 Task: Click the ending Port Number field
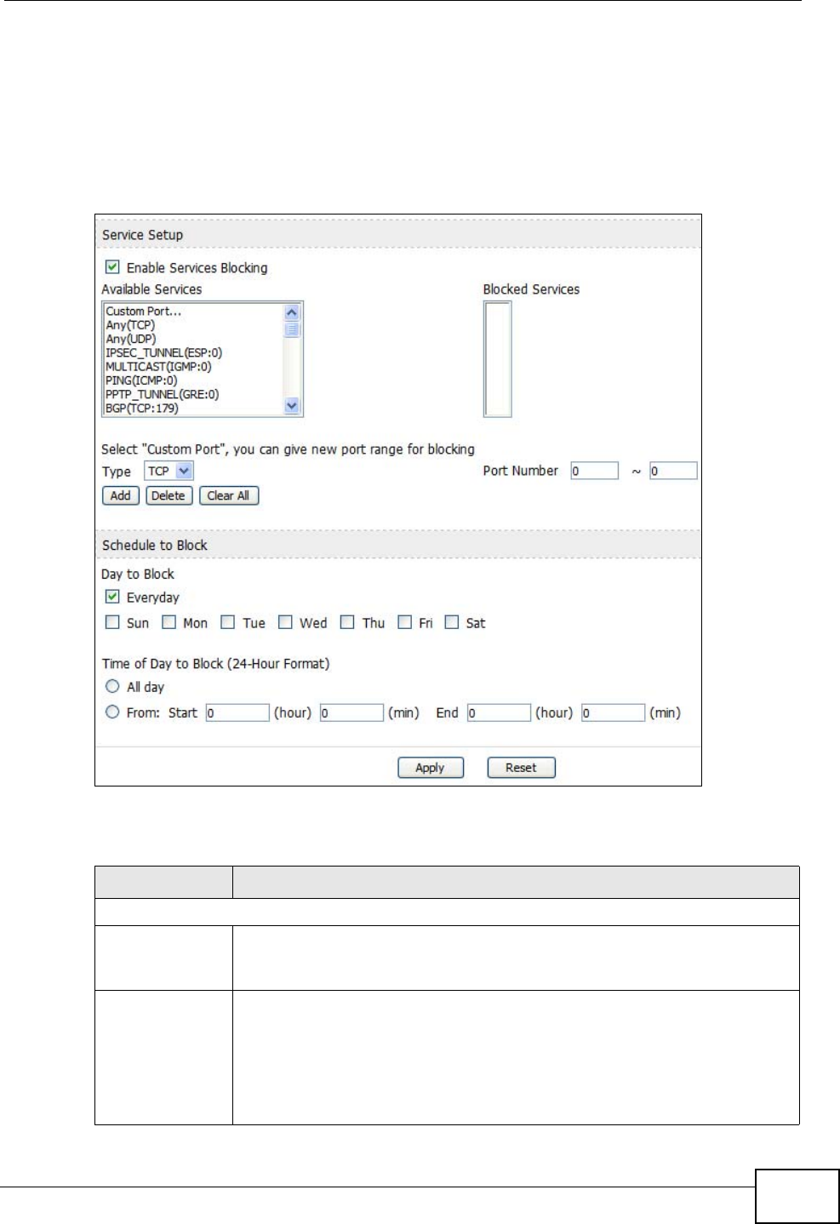pos(673,471)
